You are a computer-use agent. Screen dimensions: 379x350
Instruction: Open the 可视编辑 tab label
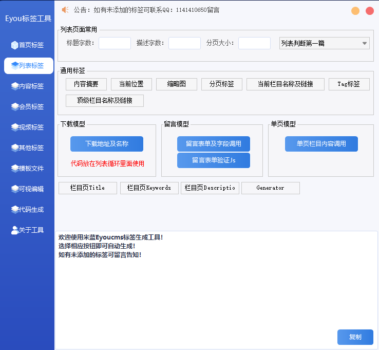[31, 189]
